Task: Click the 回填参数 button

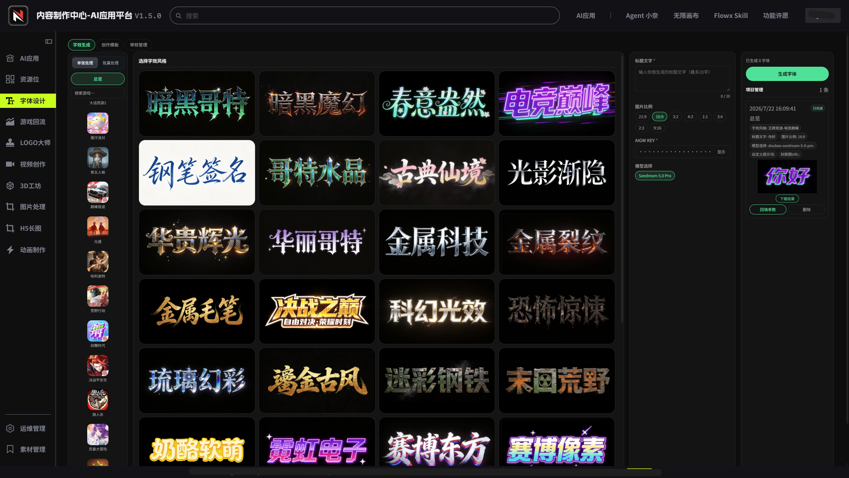Action: point(768,209)
